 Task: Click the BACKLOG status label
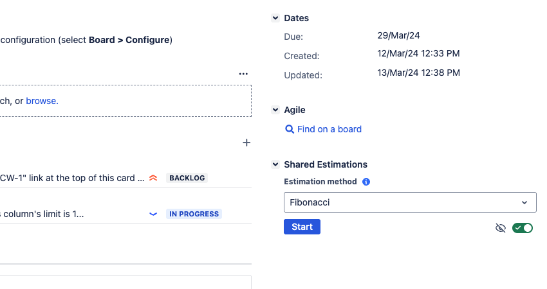tap(187, 178)
